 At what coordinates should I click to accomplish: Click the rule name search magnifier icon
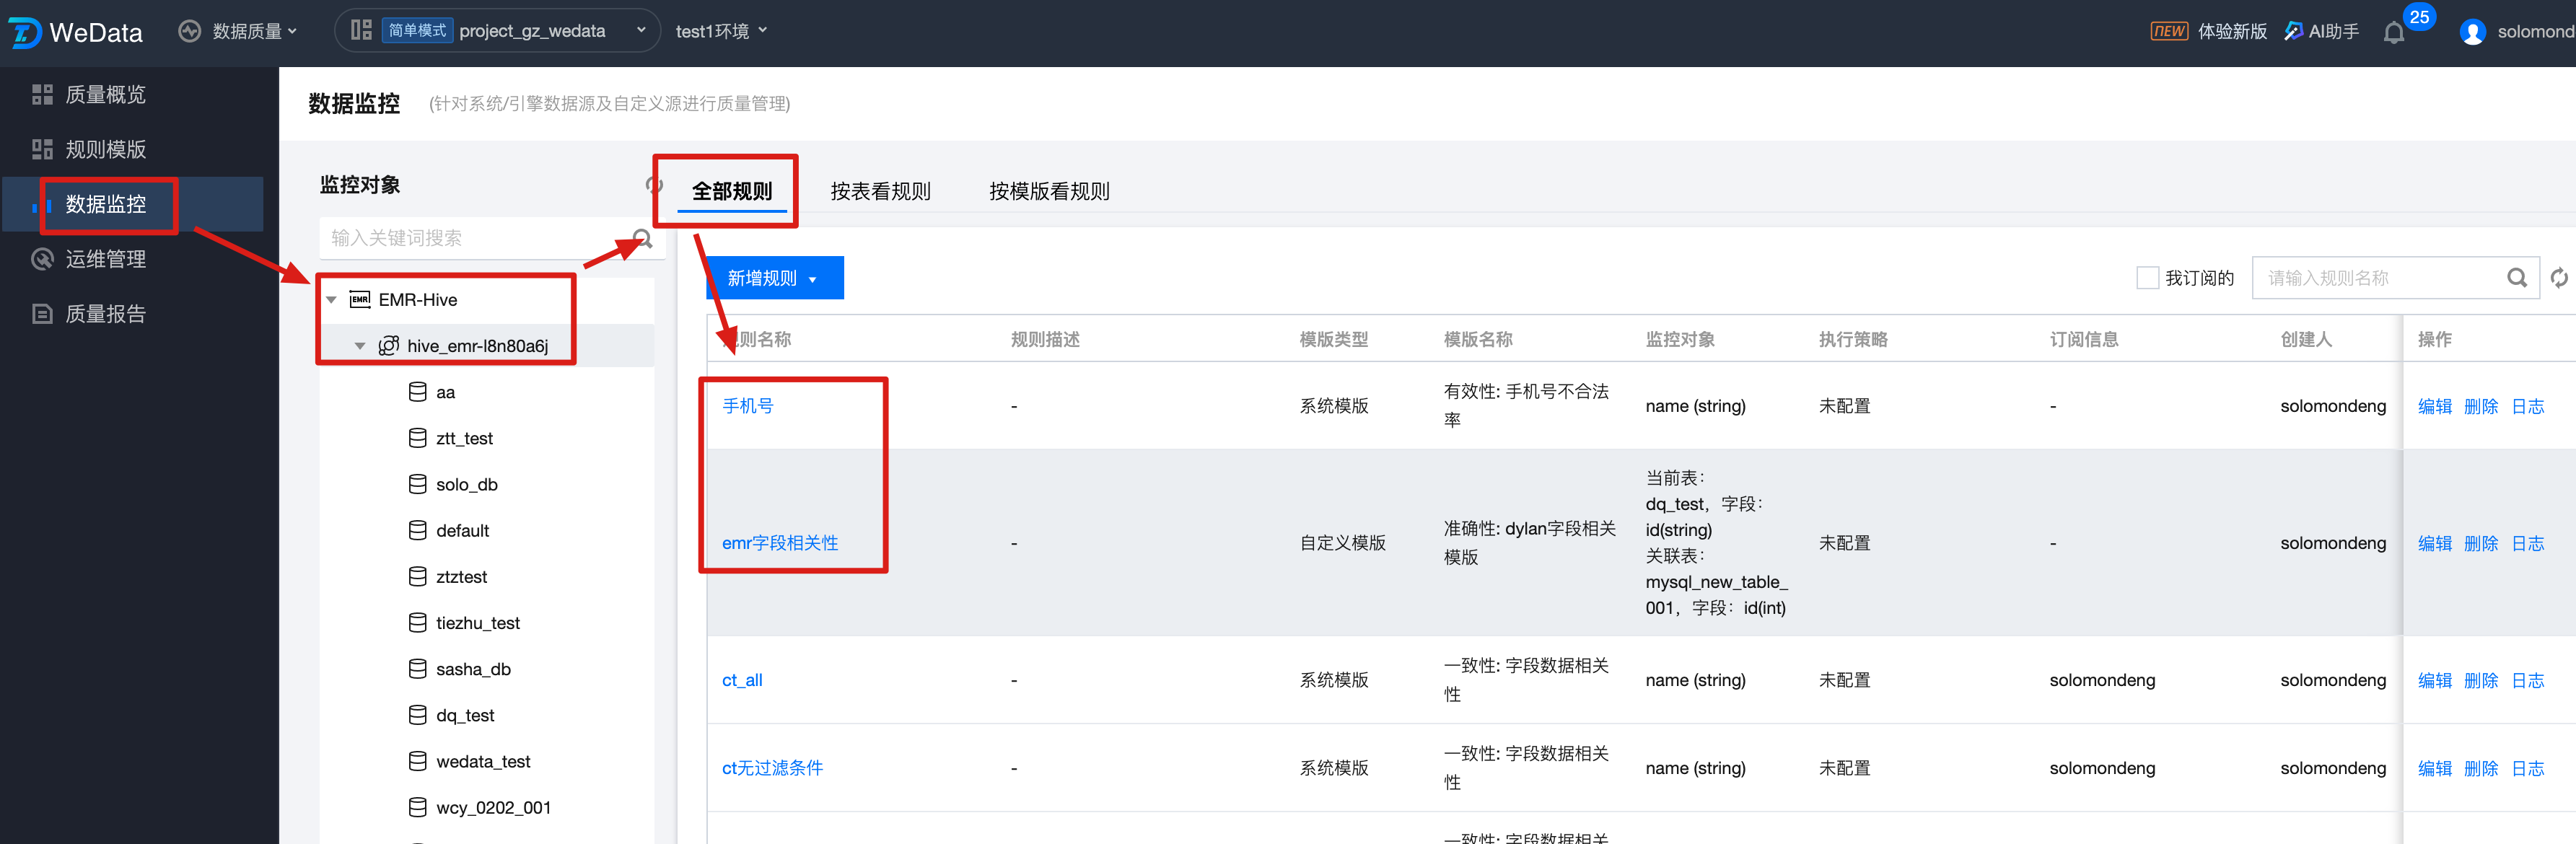[2516, 278]
